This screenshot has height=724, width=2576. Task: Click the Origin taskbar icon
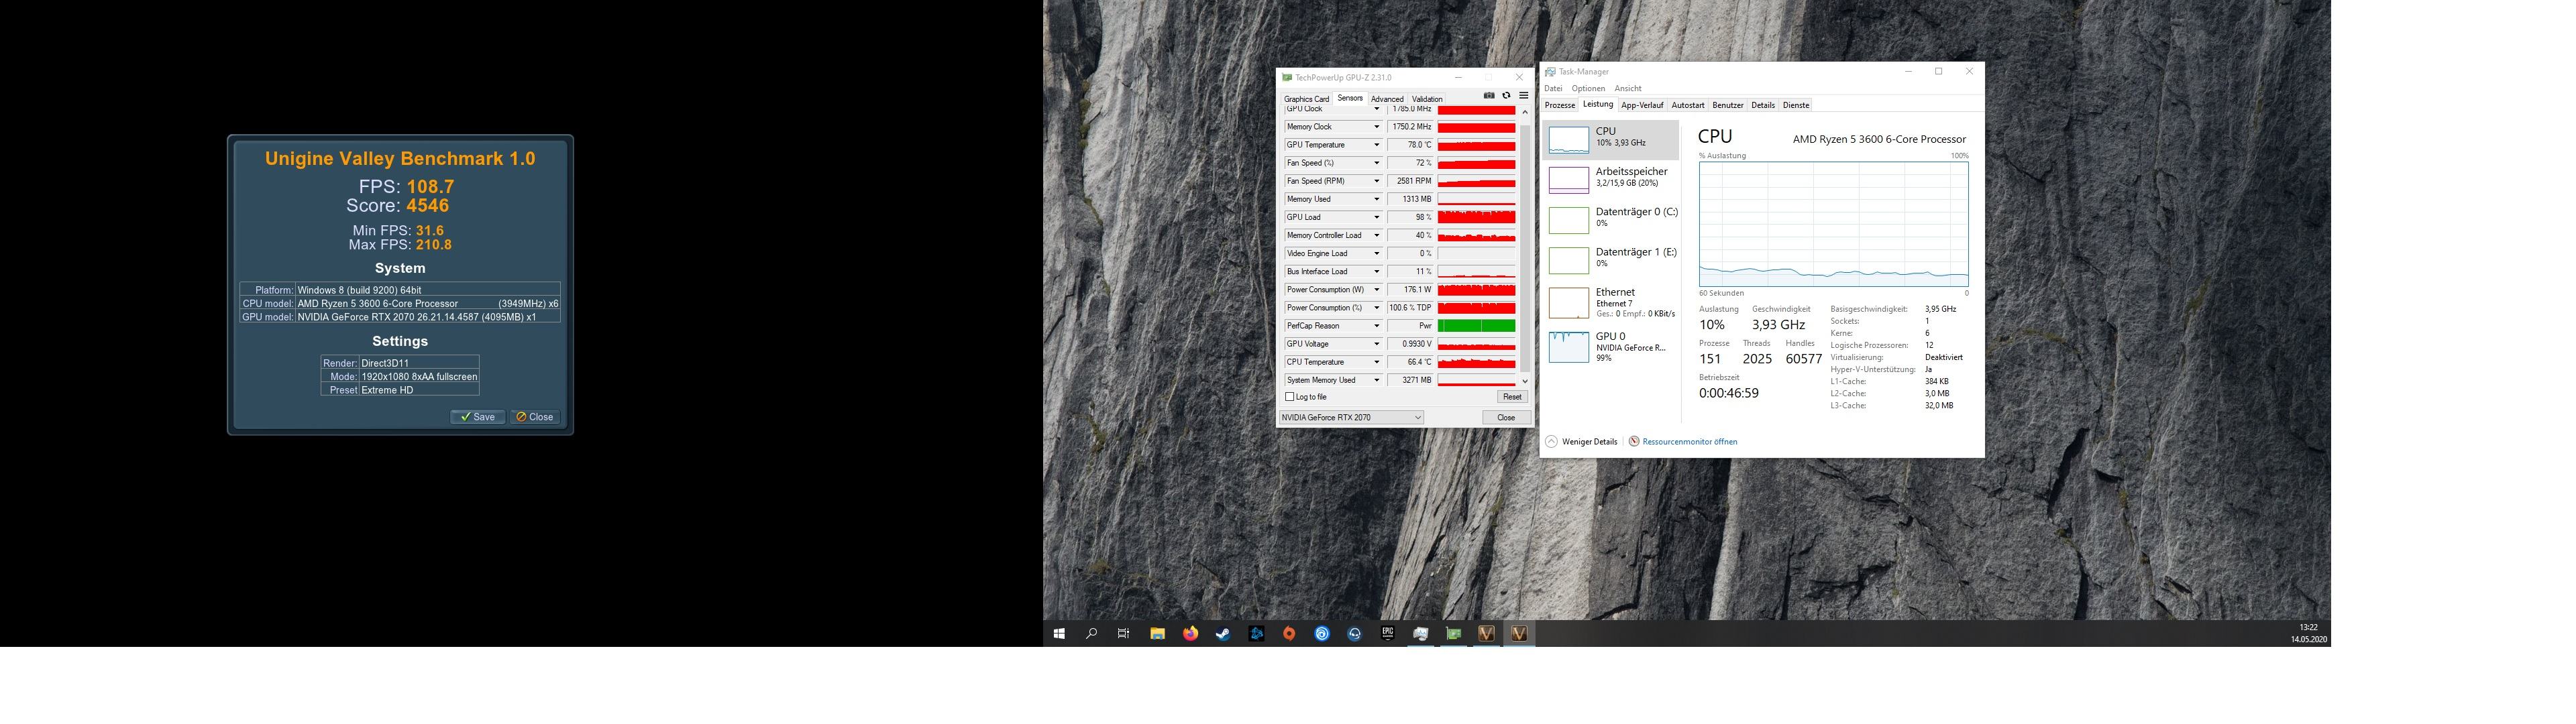pyautogui.click(x=1289, y=633)
